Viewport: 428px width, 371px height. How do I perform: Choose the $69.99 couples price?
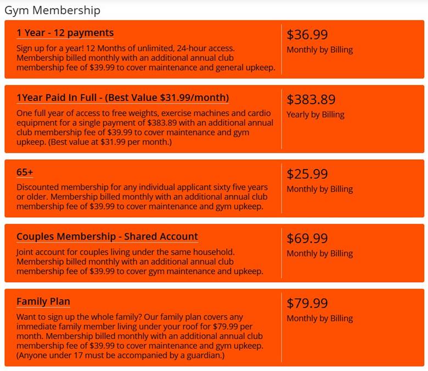[307, 238]
